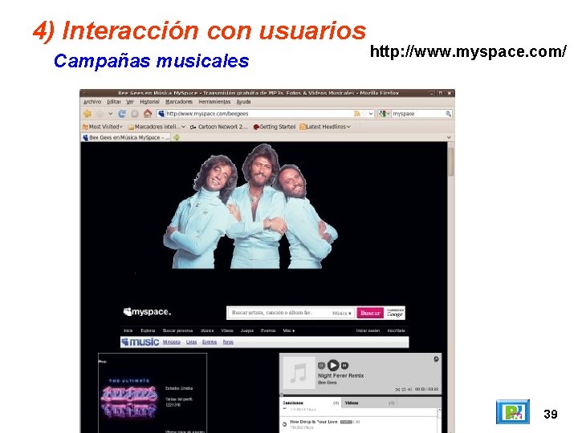
Task: Open the Google search engine selector
Action: [384, 114]
